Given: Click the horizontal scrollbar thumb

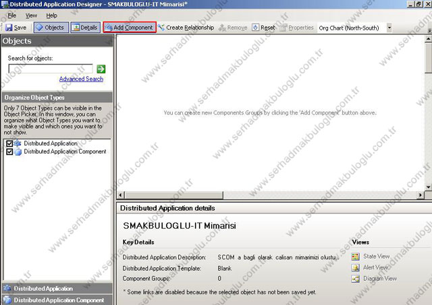Looking at the screenshot, I should pyautogui.click(x=174, y=195).
